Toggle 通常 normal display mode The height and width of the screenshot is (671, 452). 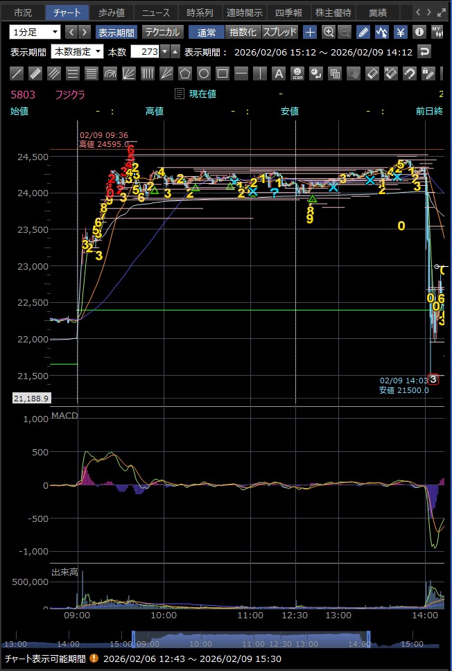tap(206, 32)
